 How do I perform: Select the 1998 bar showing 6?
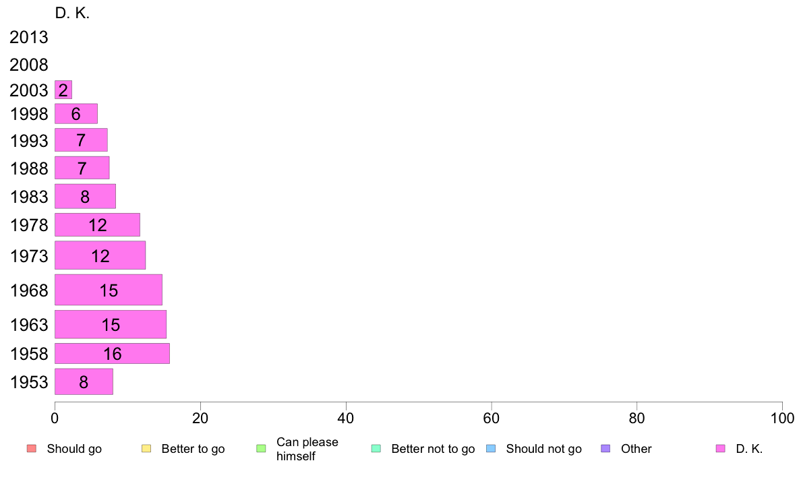76,114
